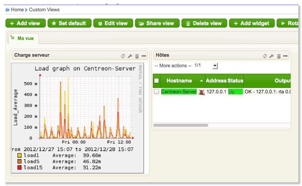Click the Set default button
Screen dimensions: 302x186
pyautogui.click(x=70, y=23)
